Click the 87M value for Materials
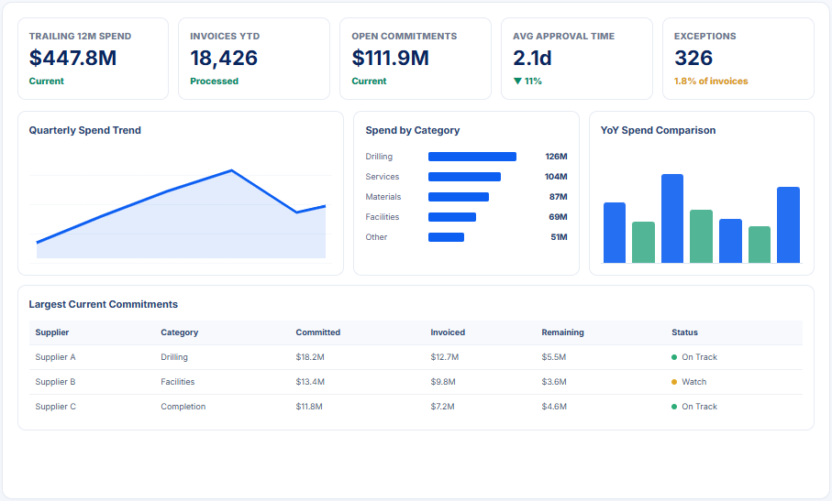The width and height of the screenshot is (832, 501). click(559, 197)
